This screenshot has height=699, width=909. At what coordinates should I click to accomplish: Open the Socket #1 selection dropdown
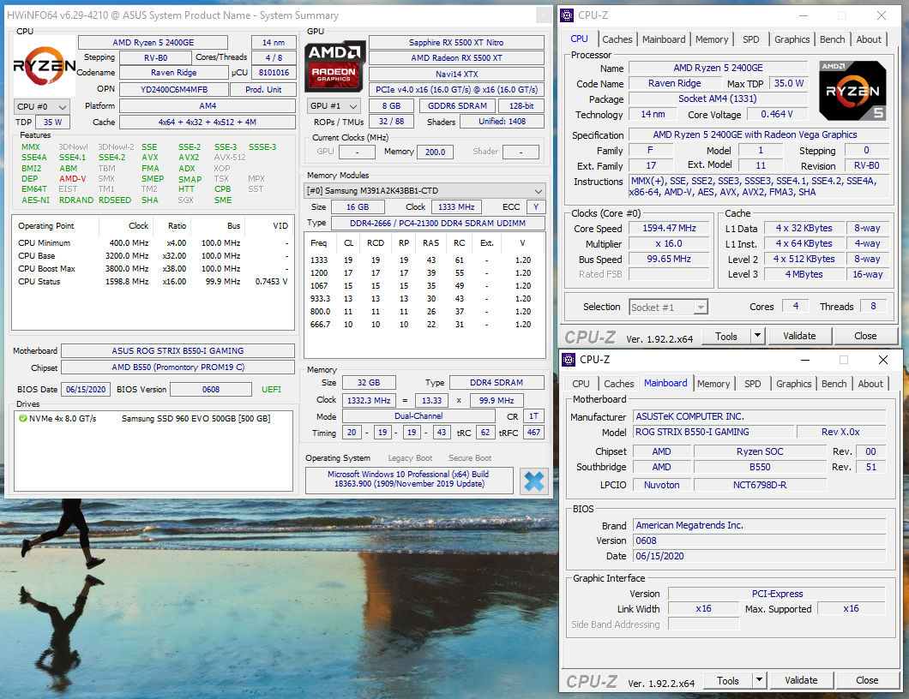pos(668,307)
